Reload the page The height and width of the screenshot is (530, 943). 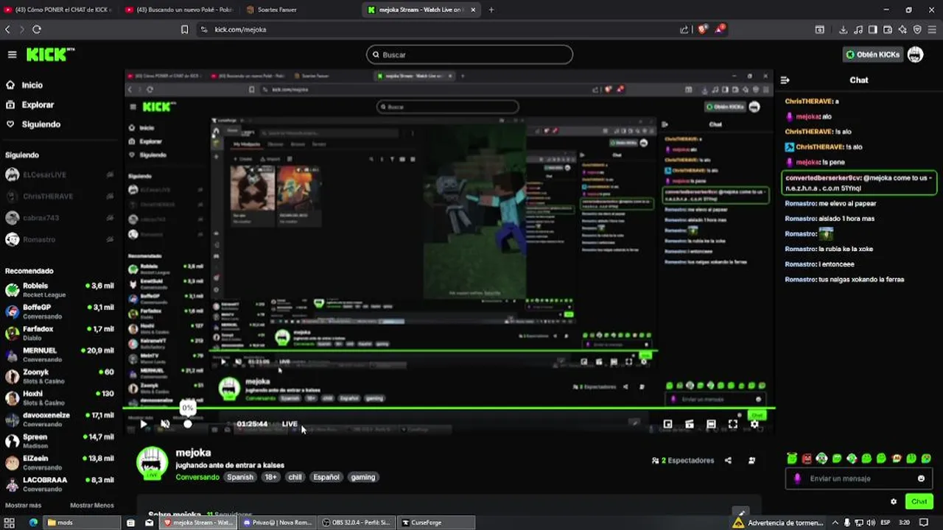tap(36, 29)
